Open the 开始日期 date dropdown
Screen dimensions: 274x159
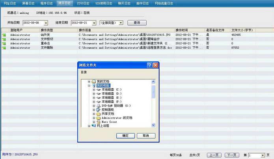[46, 23]
